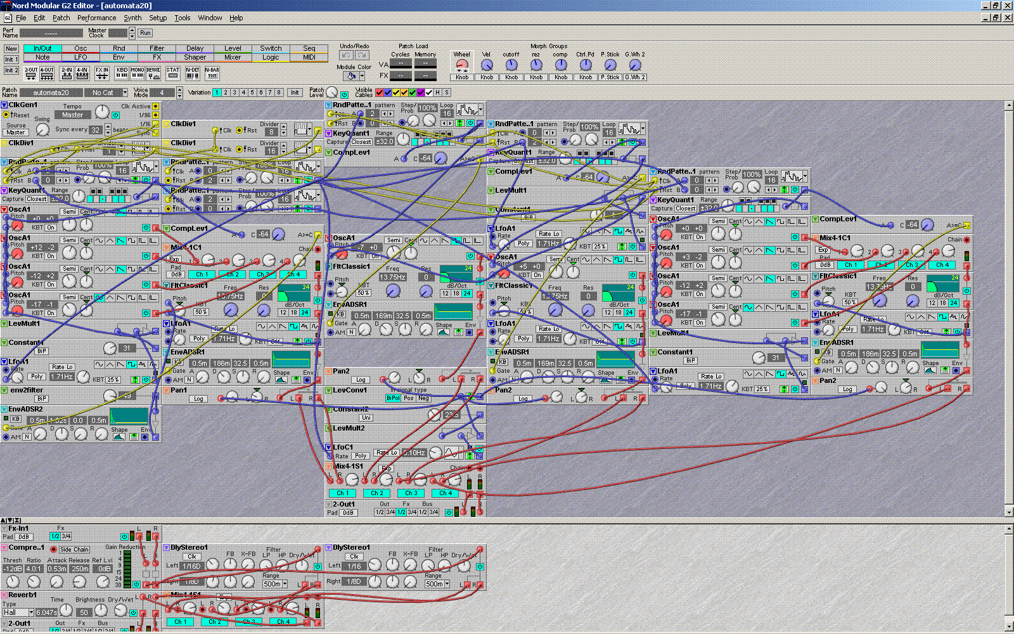Screen dimensions: 1014x634
Task: Add the N-BAR TXT name bar module
Action: click(x=212, y=74)
